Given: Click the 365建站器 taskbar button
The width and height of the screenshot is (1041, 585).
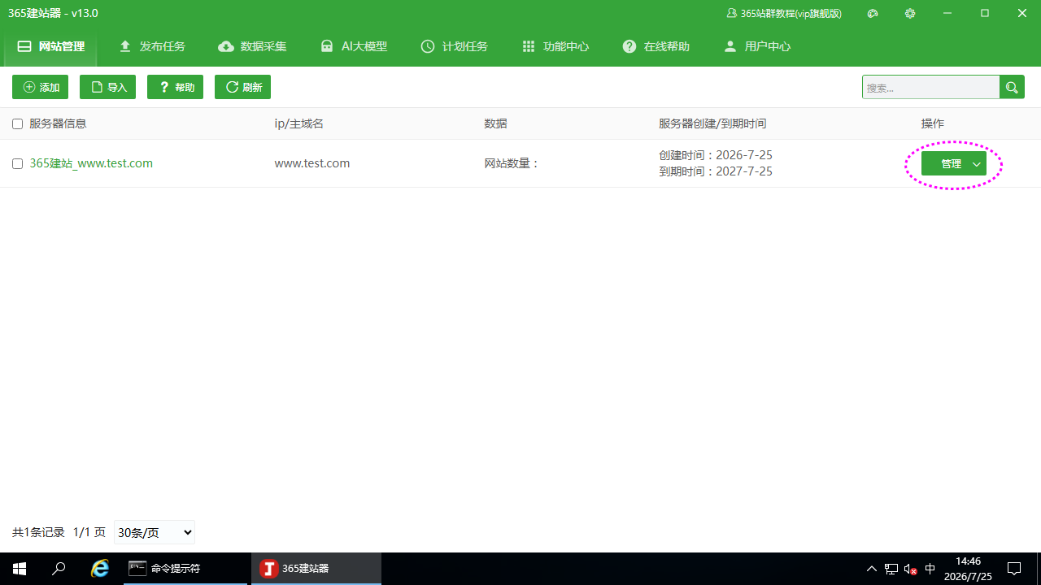Looking at the screenshot, I should coord(316,569).
